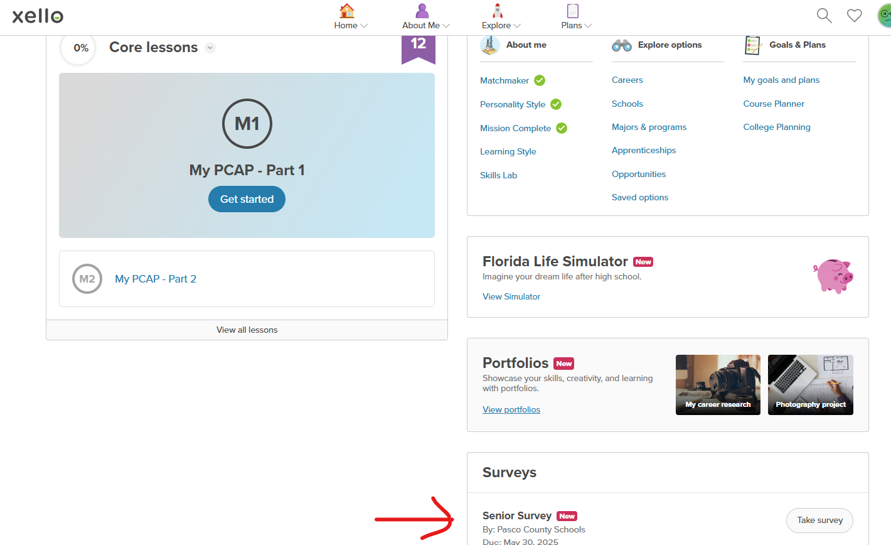891x545 pixels.
Task: Open the Explore menu label
Action: coord(496,26)
